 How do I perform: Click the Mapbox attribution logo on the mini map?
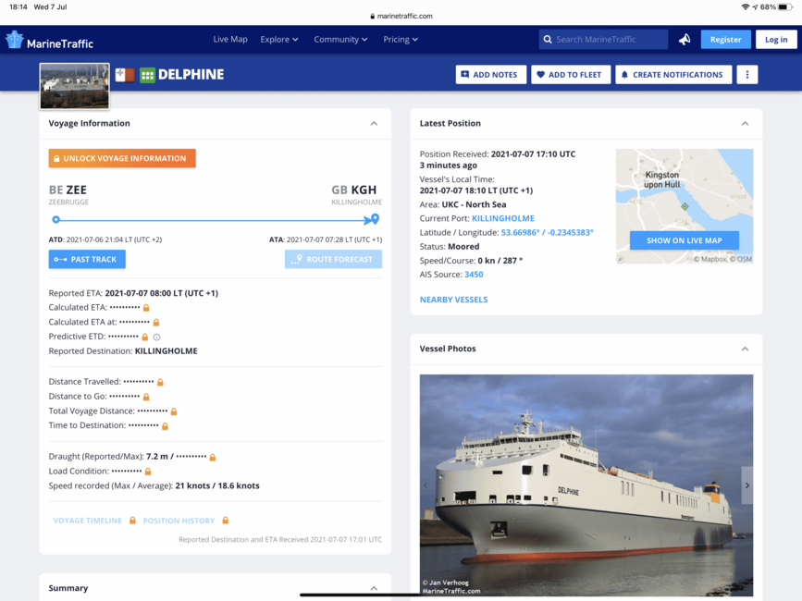pyautogui.click(x=621, y=259)
